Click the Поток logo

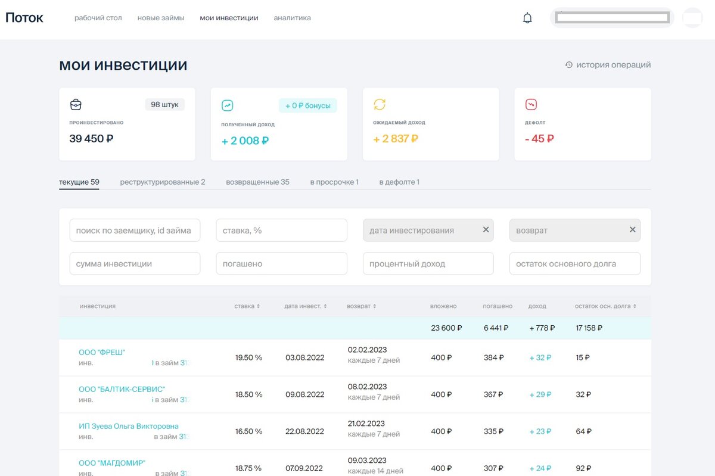pyautogui.click(x=24, y=18)
